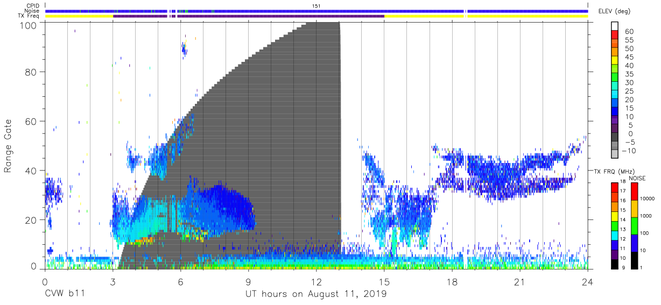Click the 'CVW b11' radar label
The width and height of the screenshot is (661, 305).
click(x=64, y=294)
